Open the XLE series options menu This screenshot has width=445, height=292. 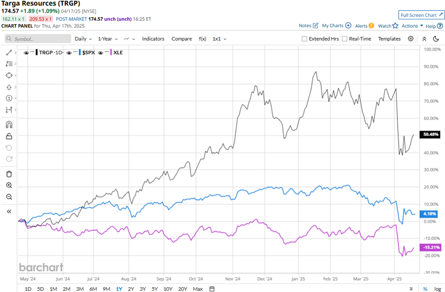(x=107, y=52)
